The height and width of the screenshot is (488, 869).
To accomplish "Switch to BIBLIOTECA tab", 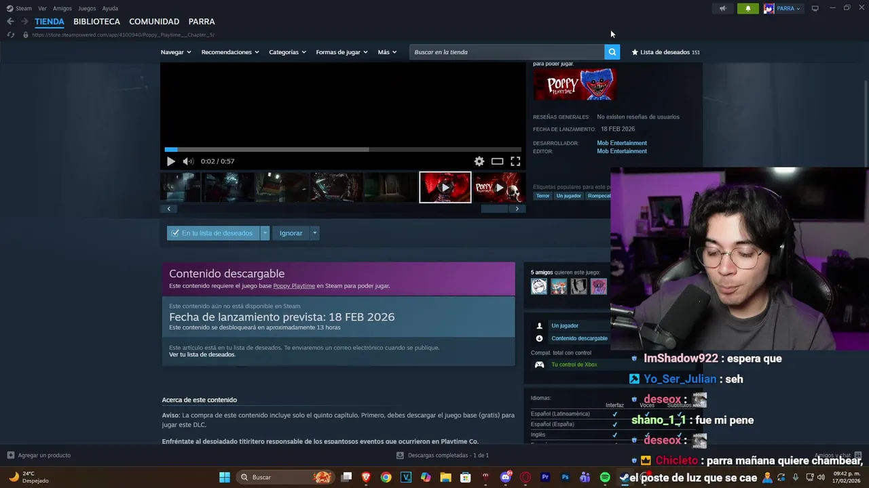I will (96, 22).
